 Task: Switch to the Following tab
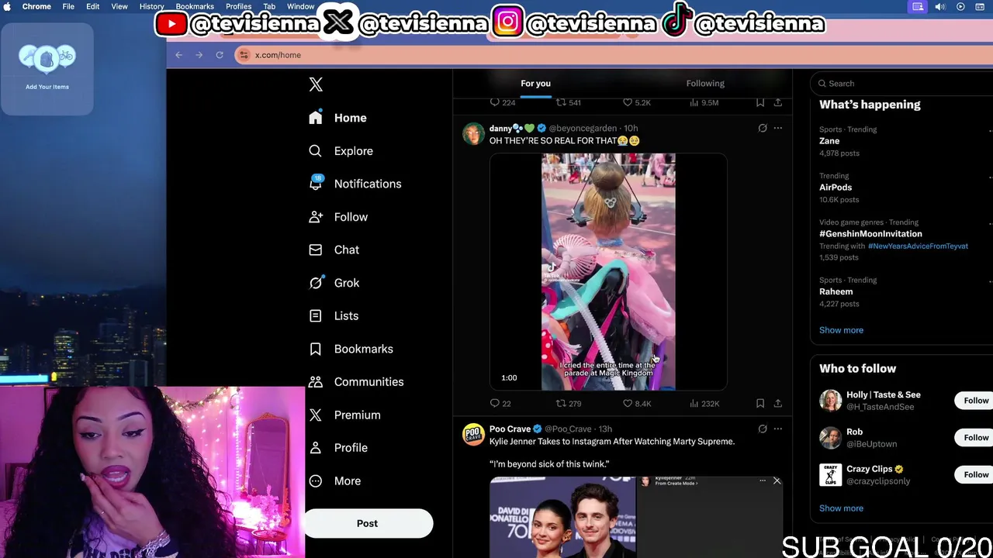705,83
